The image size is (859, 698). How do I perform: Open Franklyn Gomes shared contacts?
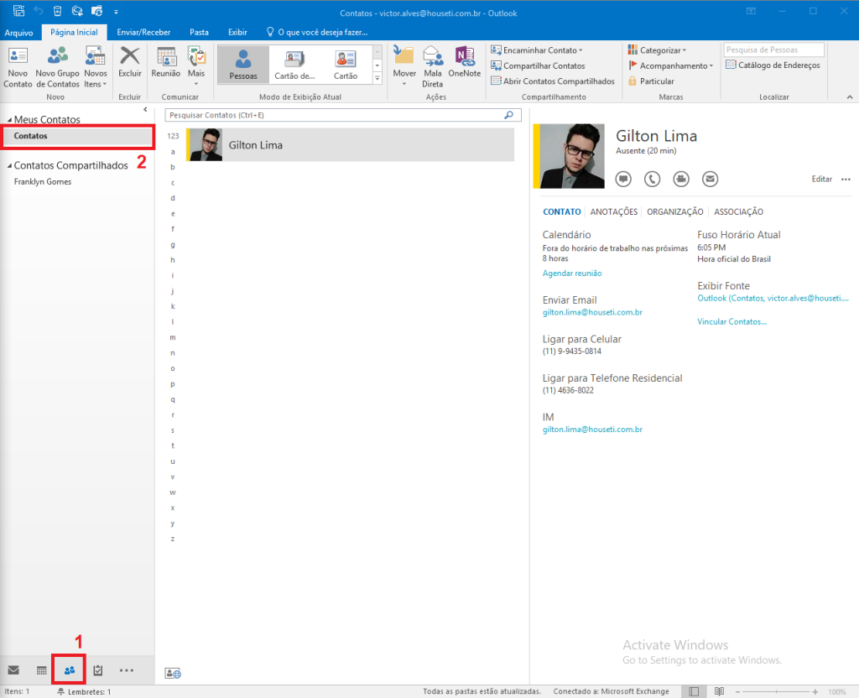pyautogui.click(x=43, y=182)
